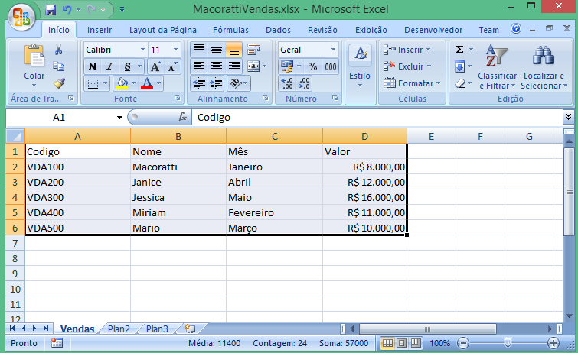The image size is (578, 353).
Task: Cut the selection with the scissors icon
Action: 59,50
